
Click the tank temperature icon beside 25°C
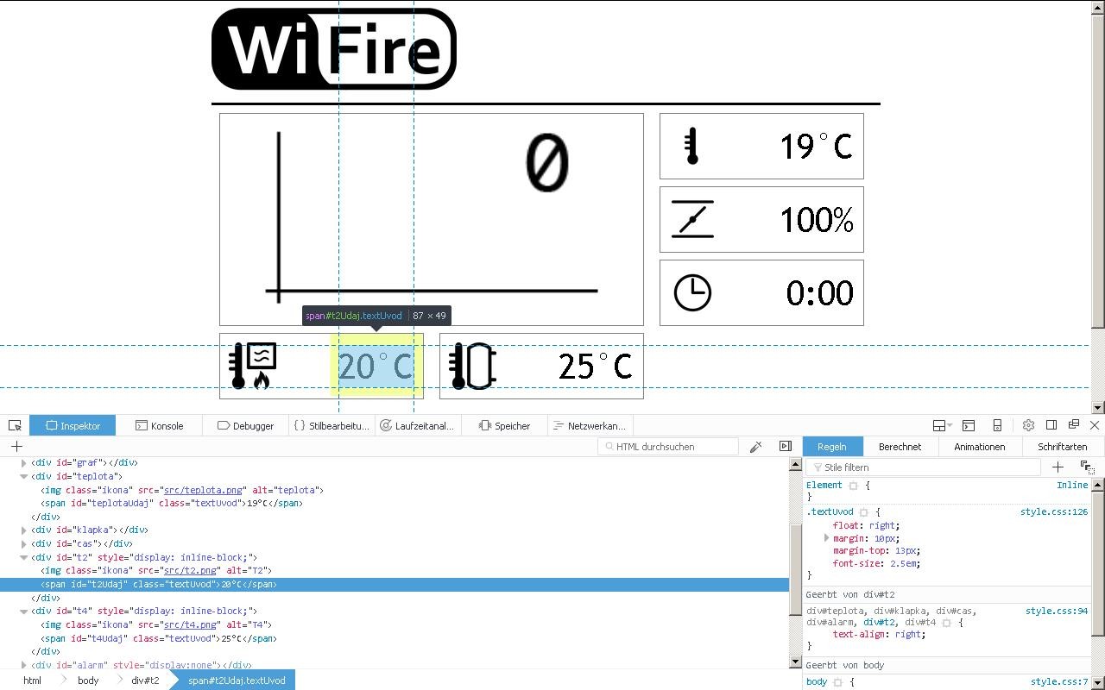473,366
